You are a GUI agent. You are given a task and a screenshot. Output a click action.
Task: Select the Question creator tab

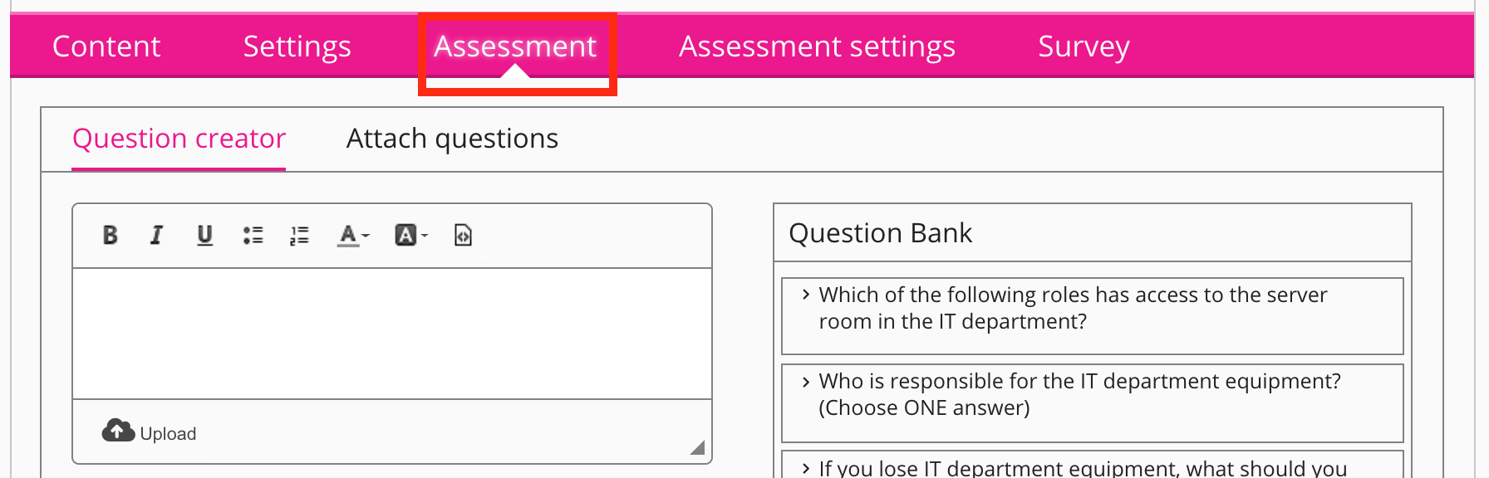click(179, 139)
